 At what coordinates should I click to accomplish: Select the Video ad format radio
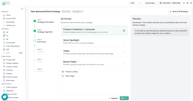(x=124, y=52)
